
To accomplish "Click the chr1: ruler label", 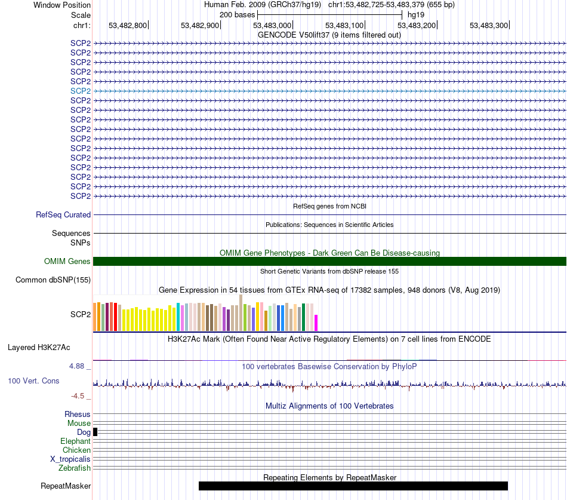I will (82, 25).
